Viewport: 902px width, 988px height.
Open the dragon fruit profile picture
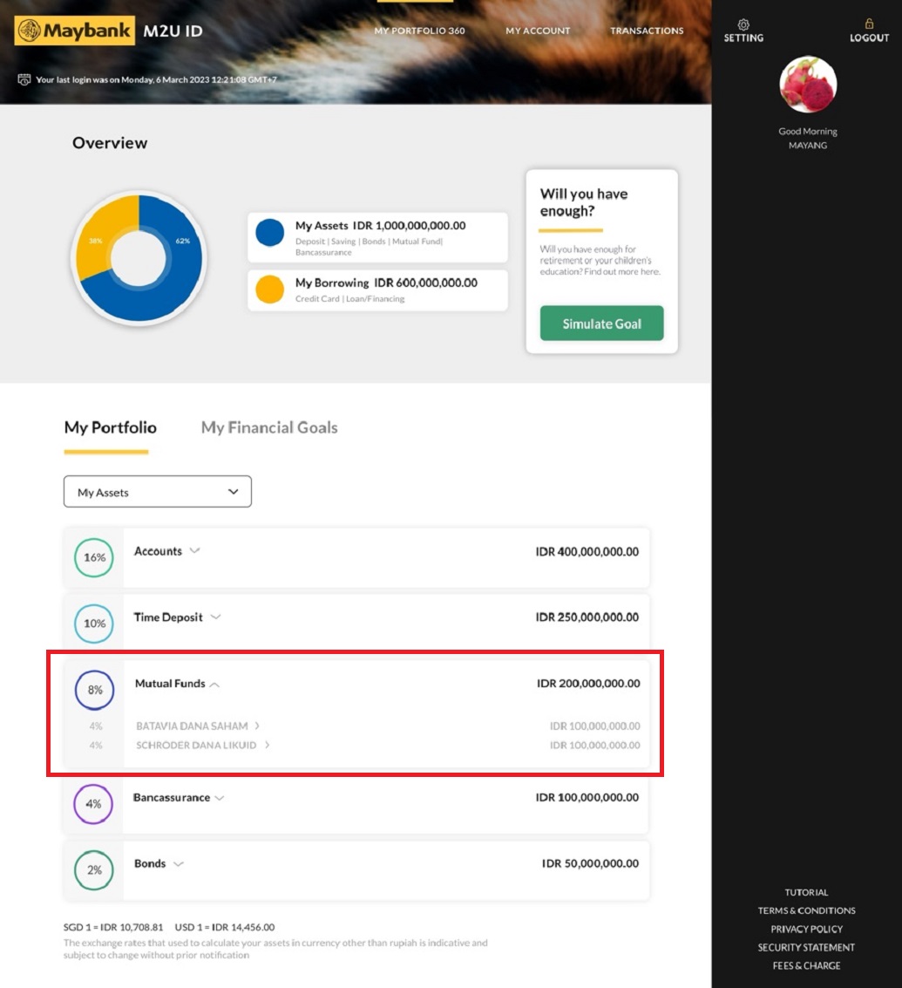point(808,85)
